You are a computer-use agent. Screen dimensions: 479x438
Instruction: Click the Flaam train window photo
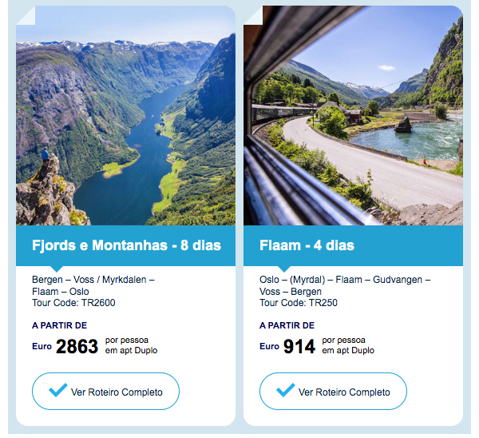click(353, 116)
